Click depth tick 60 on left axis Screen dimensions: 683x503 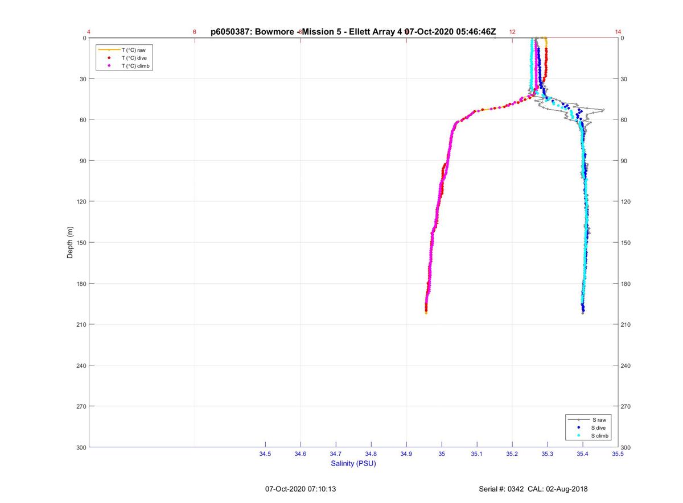(x=83, y=120)
